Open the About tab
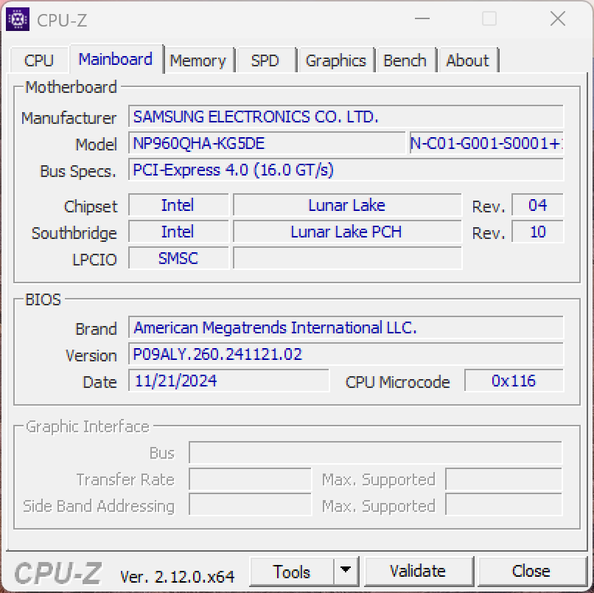The image size is (594, 593). [x=467, y=60]
